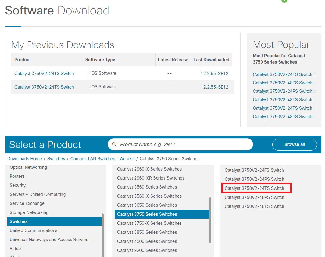Open Downloads Home breadcrumb link
This screenshot has height=257, width=325.
click(24, 159)
